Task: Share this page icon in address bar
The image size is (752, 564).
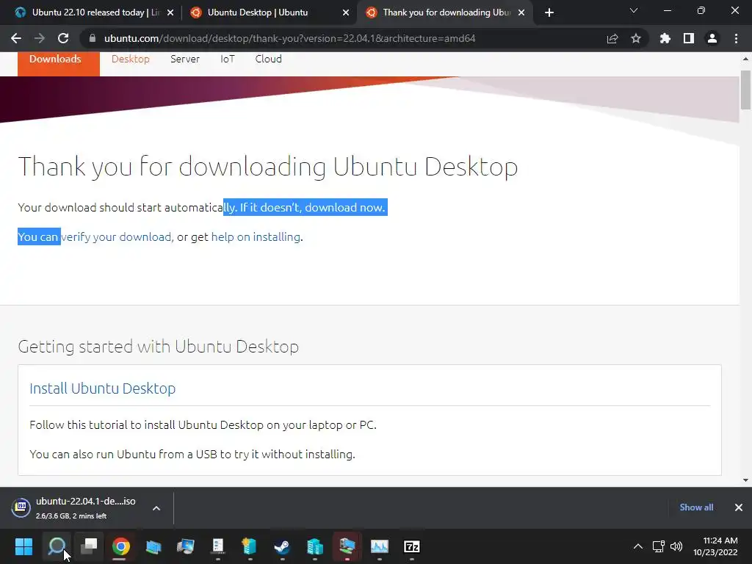Action: [x=612, y=38]
